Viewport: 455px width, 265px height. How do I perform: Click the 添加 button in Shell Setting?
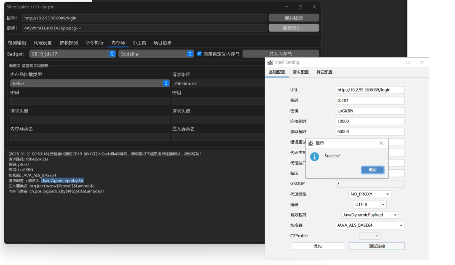[x=318, y=246]
